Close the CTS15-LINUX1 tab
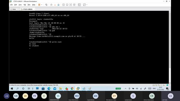This screenshot has width=180, height=101. [34, 9]
